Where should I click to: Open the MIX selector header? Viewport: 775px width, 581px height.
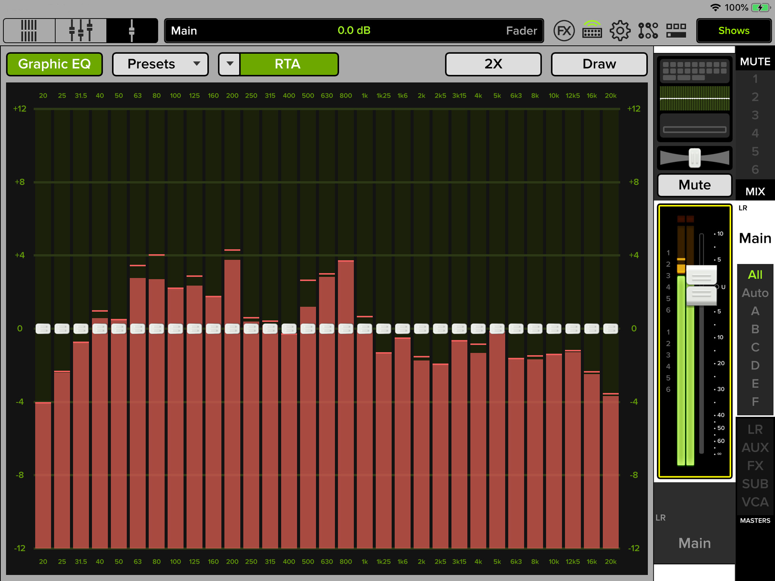coord(755,191)
